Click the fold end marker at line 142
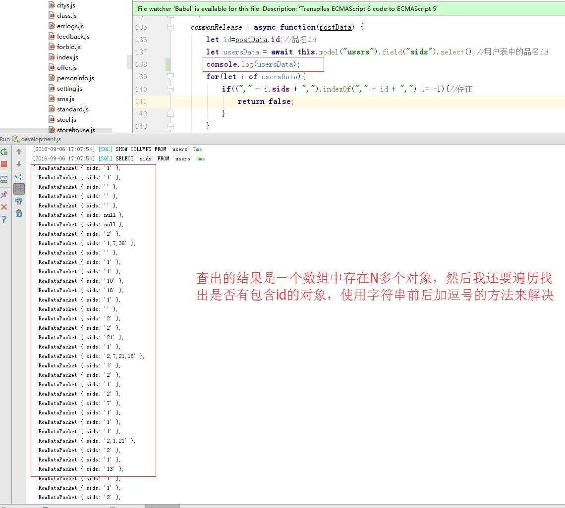 pyautogui.click(x=171, y=114)
